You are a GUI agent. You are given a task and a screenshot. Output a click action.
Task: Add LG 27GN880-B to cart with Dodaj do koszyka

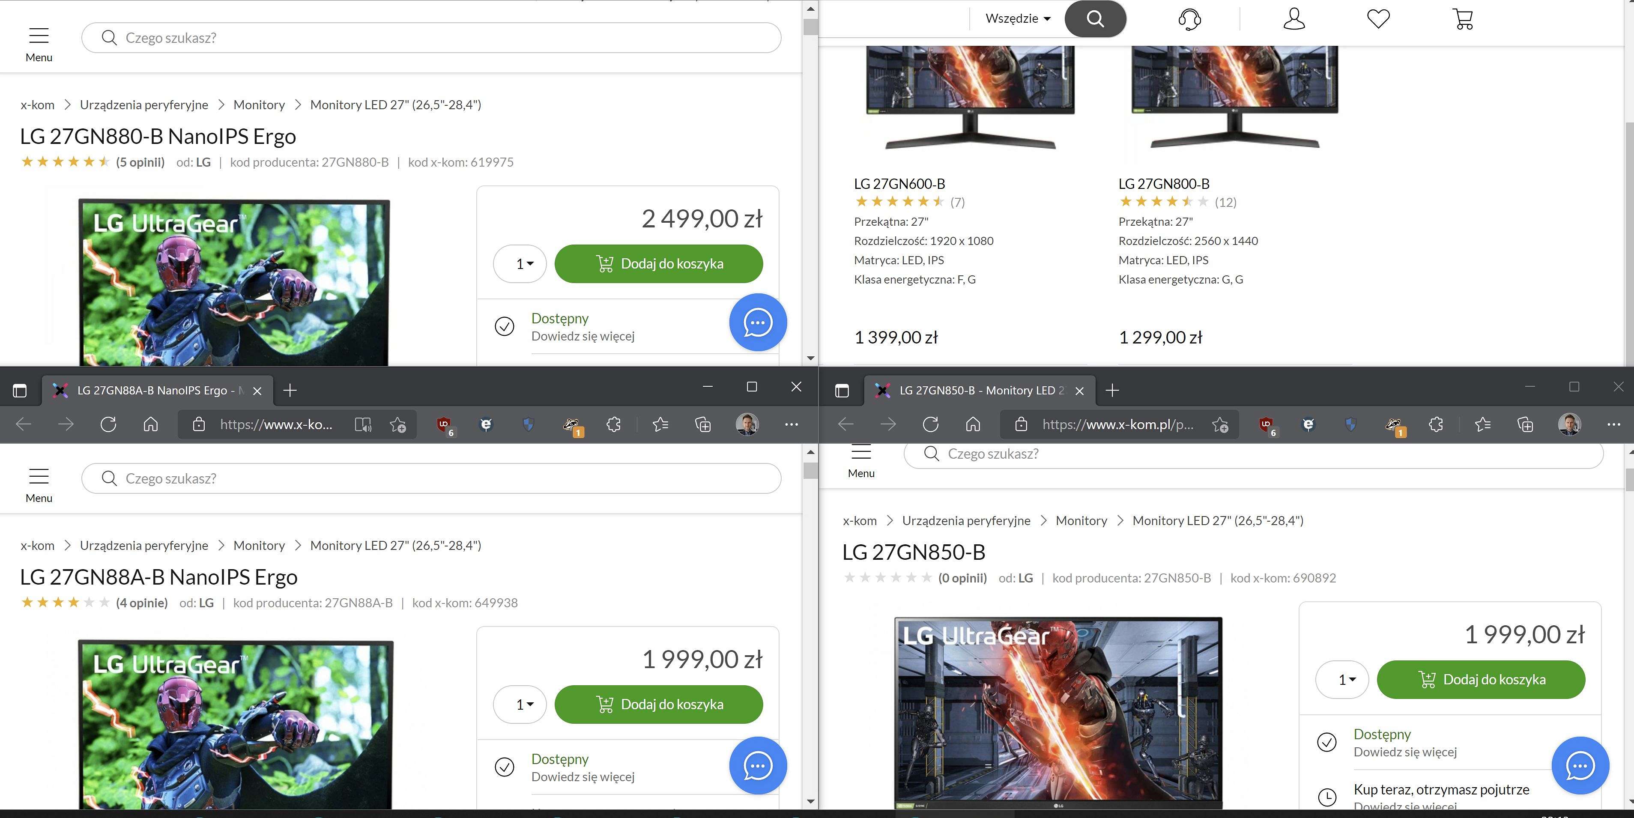658,264
